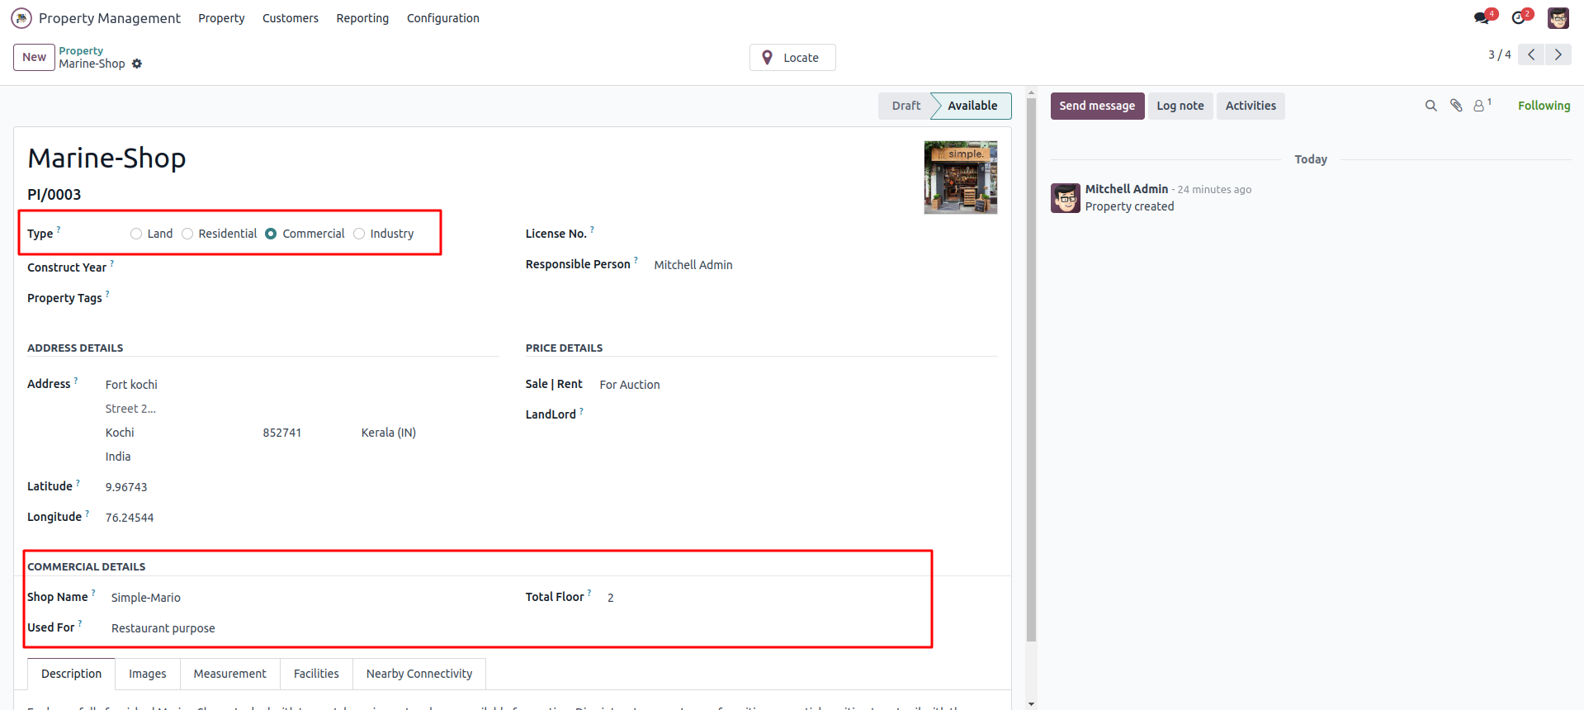Set the status to Available
The height and width of the screenshot is (710, 1584).
(972, 106)
